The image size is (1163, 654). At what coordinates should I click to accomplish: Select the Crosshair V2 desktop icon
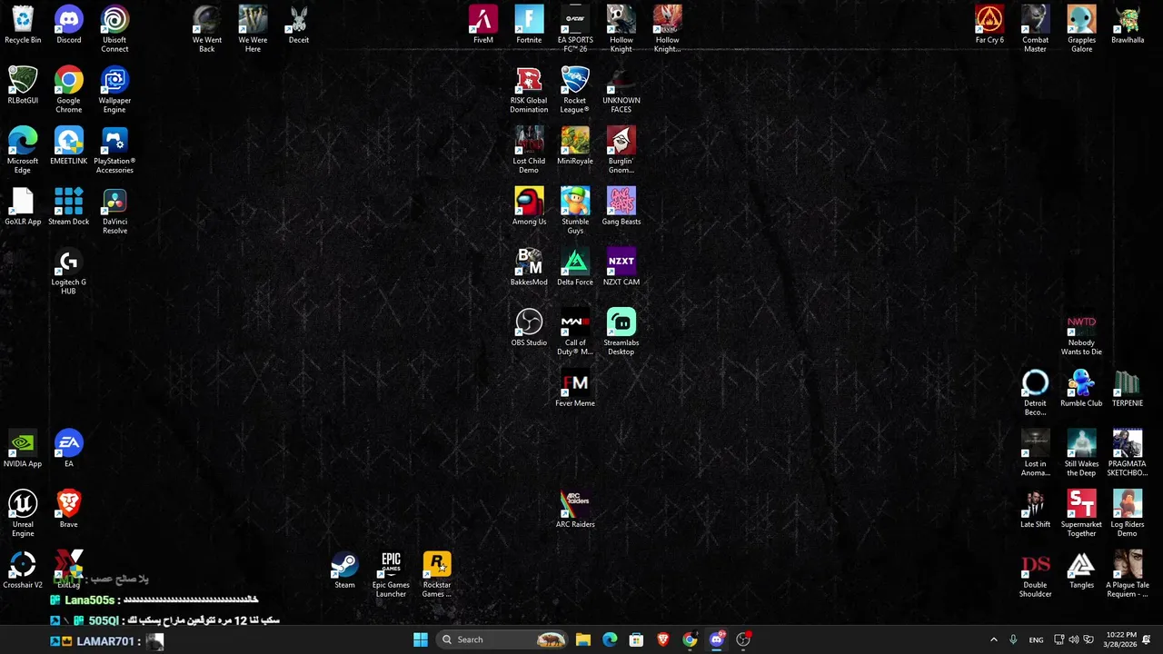tap(23, 570)
